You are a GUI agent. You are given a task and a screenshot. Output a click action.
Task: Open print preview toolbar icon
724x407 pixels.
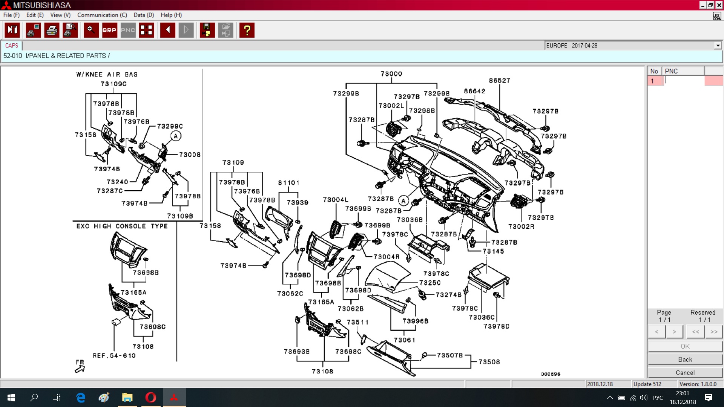coord(70,30)
